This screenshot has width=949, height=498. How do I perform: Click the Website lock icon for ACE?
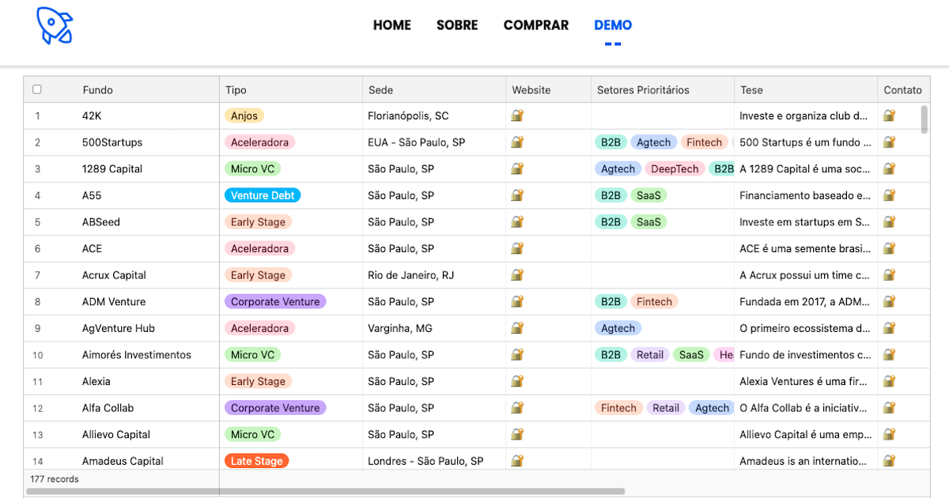tap(517, 248)
